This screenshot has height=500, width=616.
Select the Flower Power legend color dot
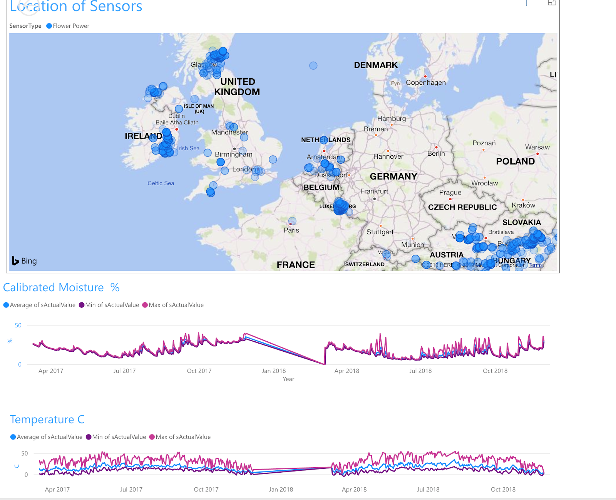click(49, 26)
